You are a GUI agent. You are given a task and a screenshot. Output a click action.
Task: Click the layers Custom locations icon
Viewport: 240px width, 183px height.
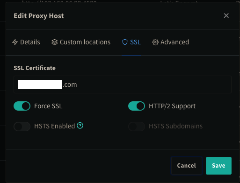click(55, 42)
